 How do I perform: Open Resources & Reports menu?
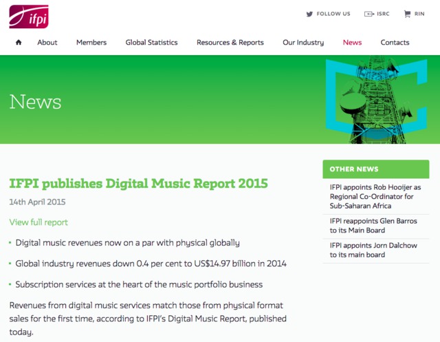coord(230,43)
